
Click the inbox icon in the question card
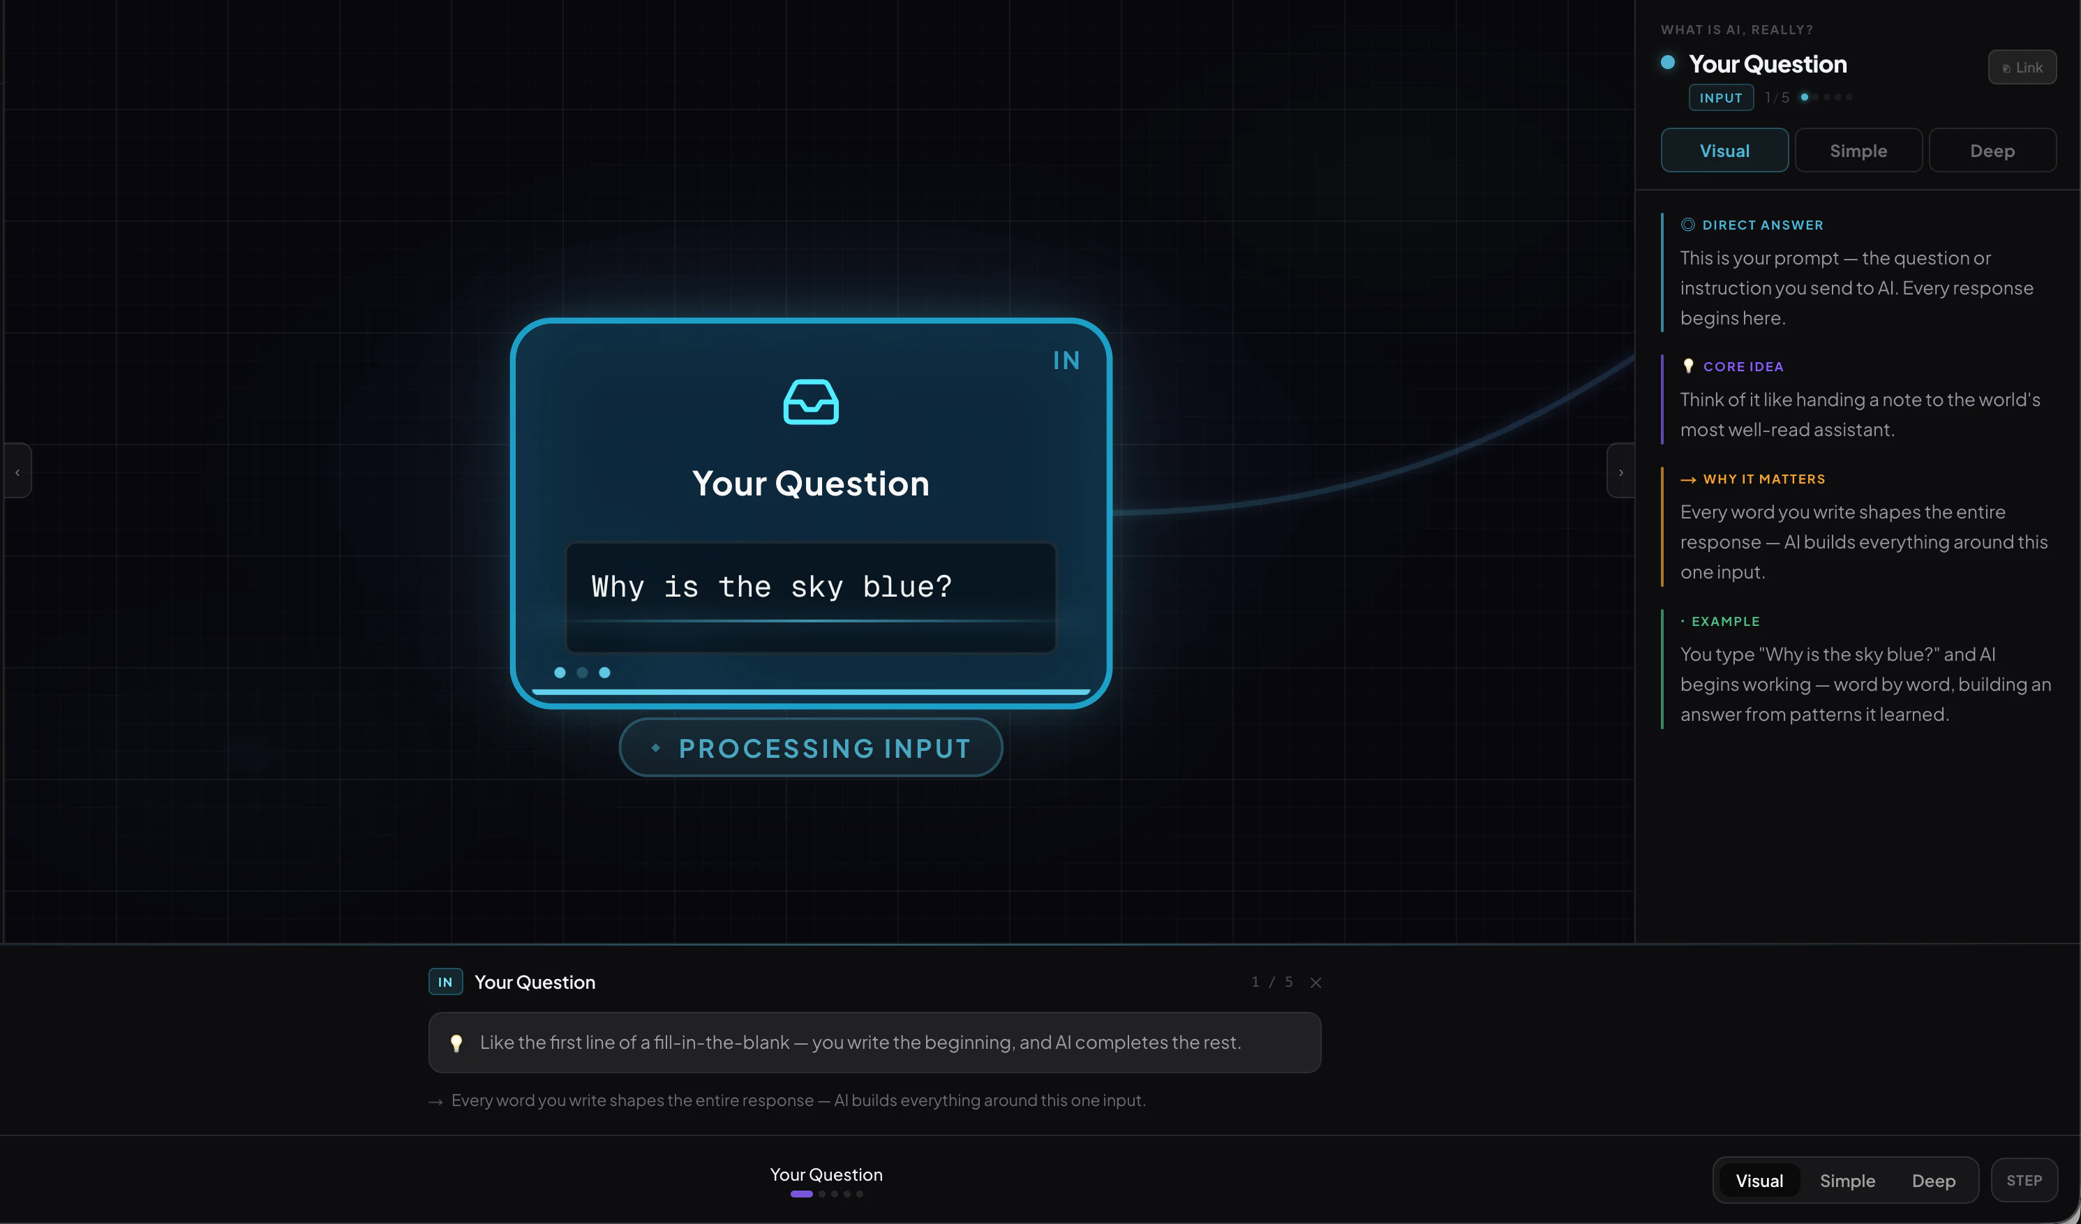coord(810,402)
